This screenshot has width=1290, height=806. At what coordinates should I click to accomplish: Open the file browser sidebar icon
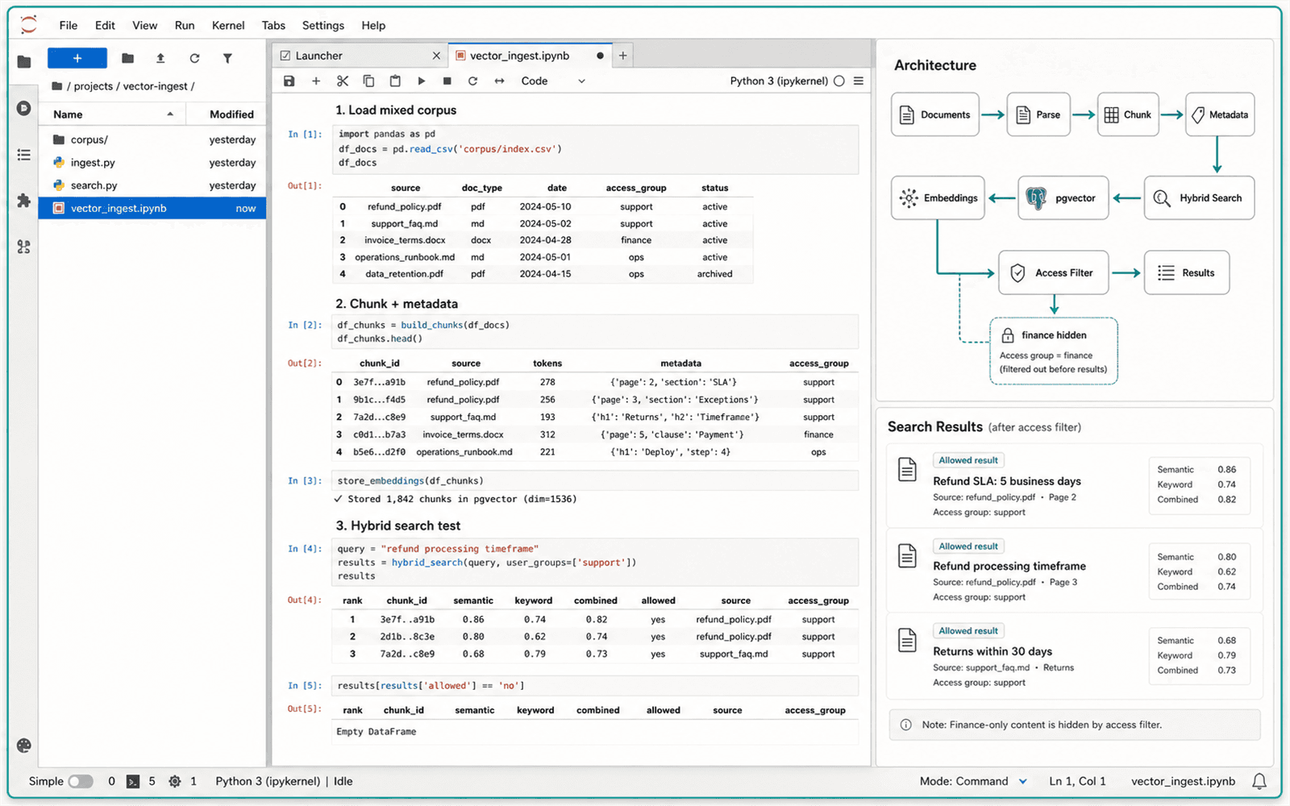click(x=24, y=61)
